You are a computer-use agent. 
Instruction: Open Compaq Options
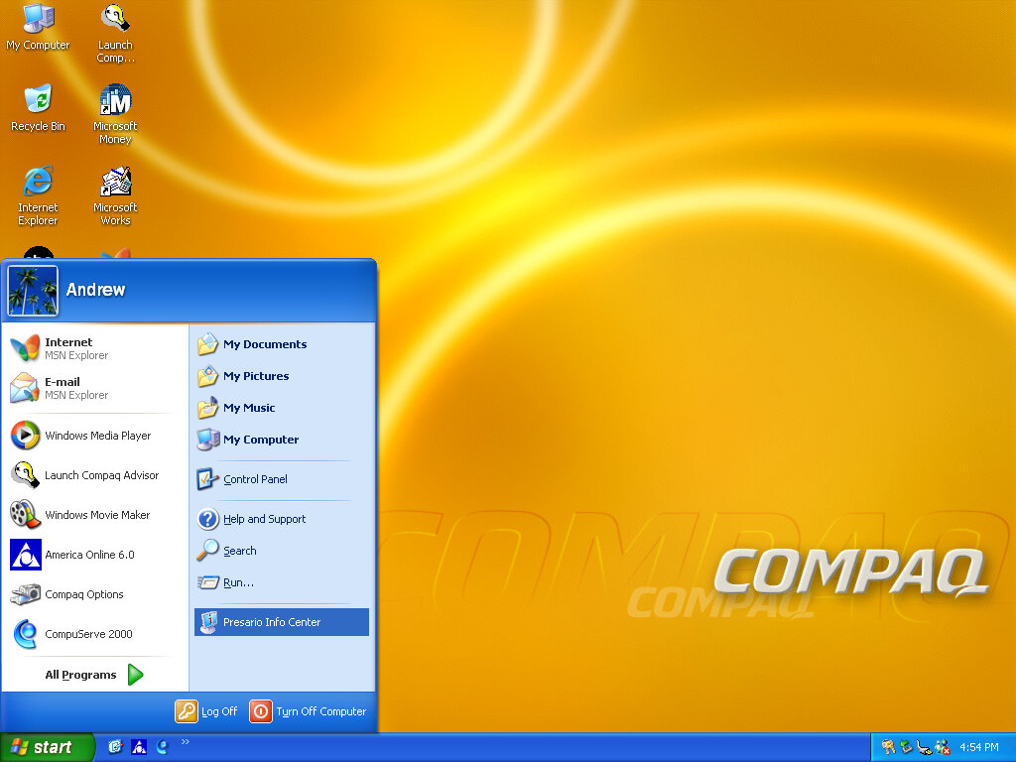click(x=84, y=594)
